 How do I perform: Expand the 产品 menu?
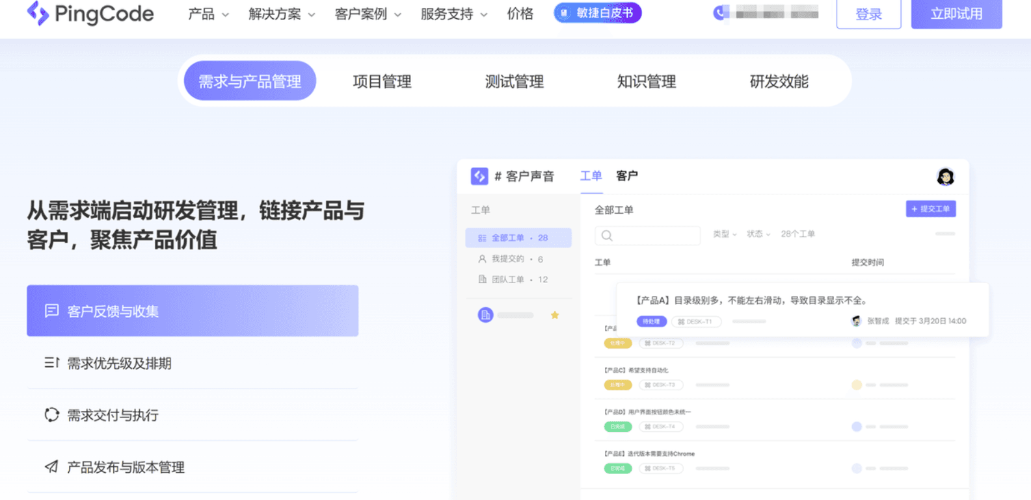pyautogui.click(x=208, y=14)
